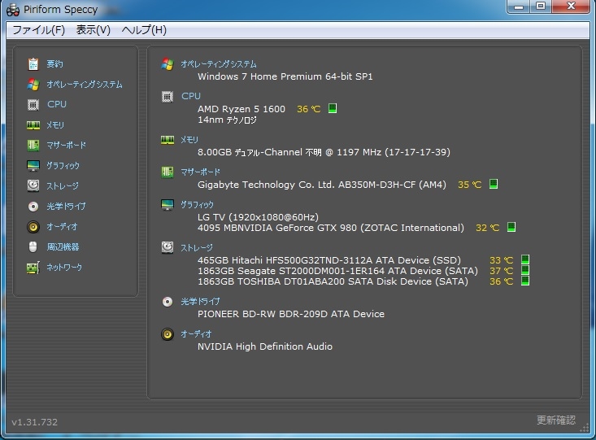This screenshot has width=596, height=440.
Task: Select マザーボード in the sidebar
Action: 66,146
